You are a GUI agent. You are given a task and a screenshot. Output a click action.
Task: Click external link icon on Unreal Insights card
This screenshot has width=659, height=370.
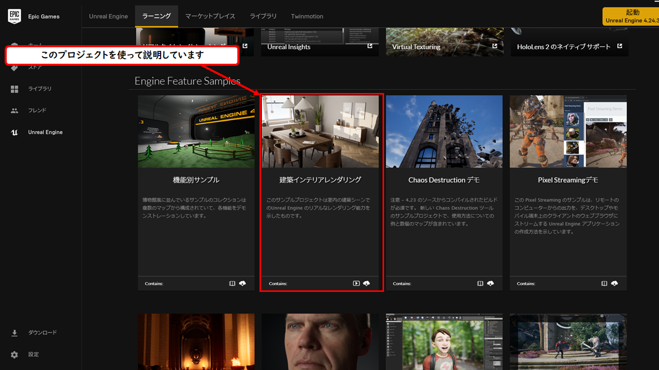pyautogui.click(x=370, y=46)
